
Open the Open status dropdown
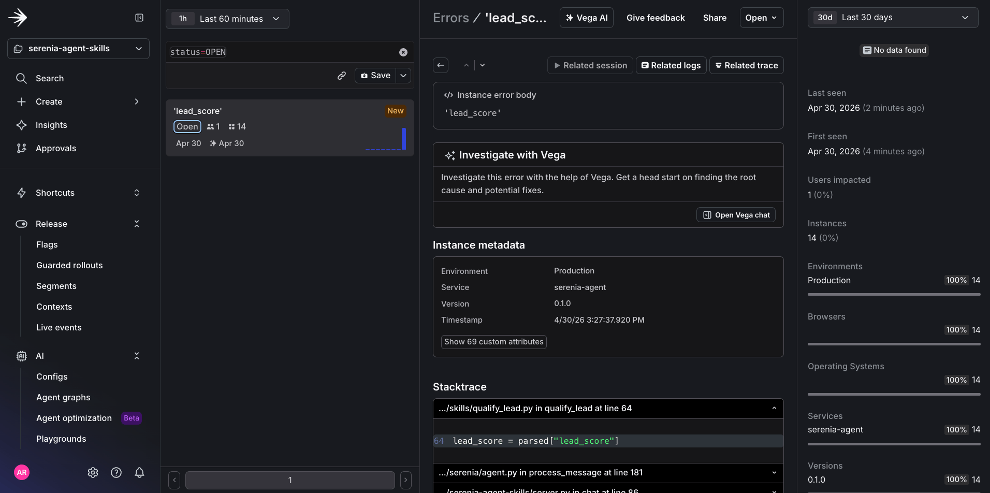762,18
